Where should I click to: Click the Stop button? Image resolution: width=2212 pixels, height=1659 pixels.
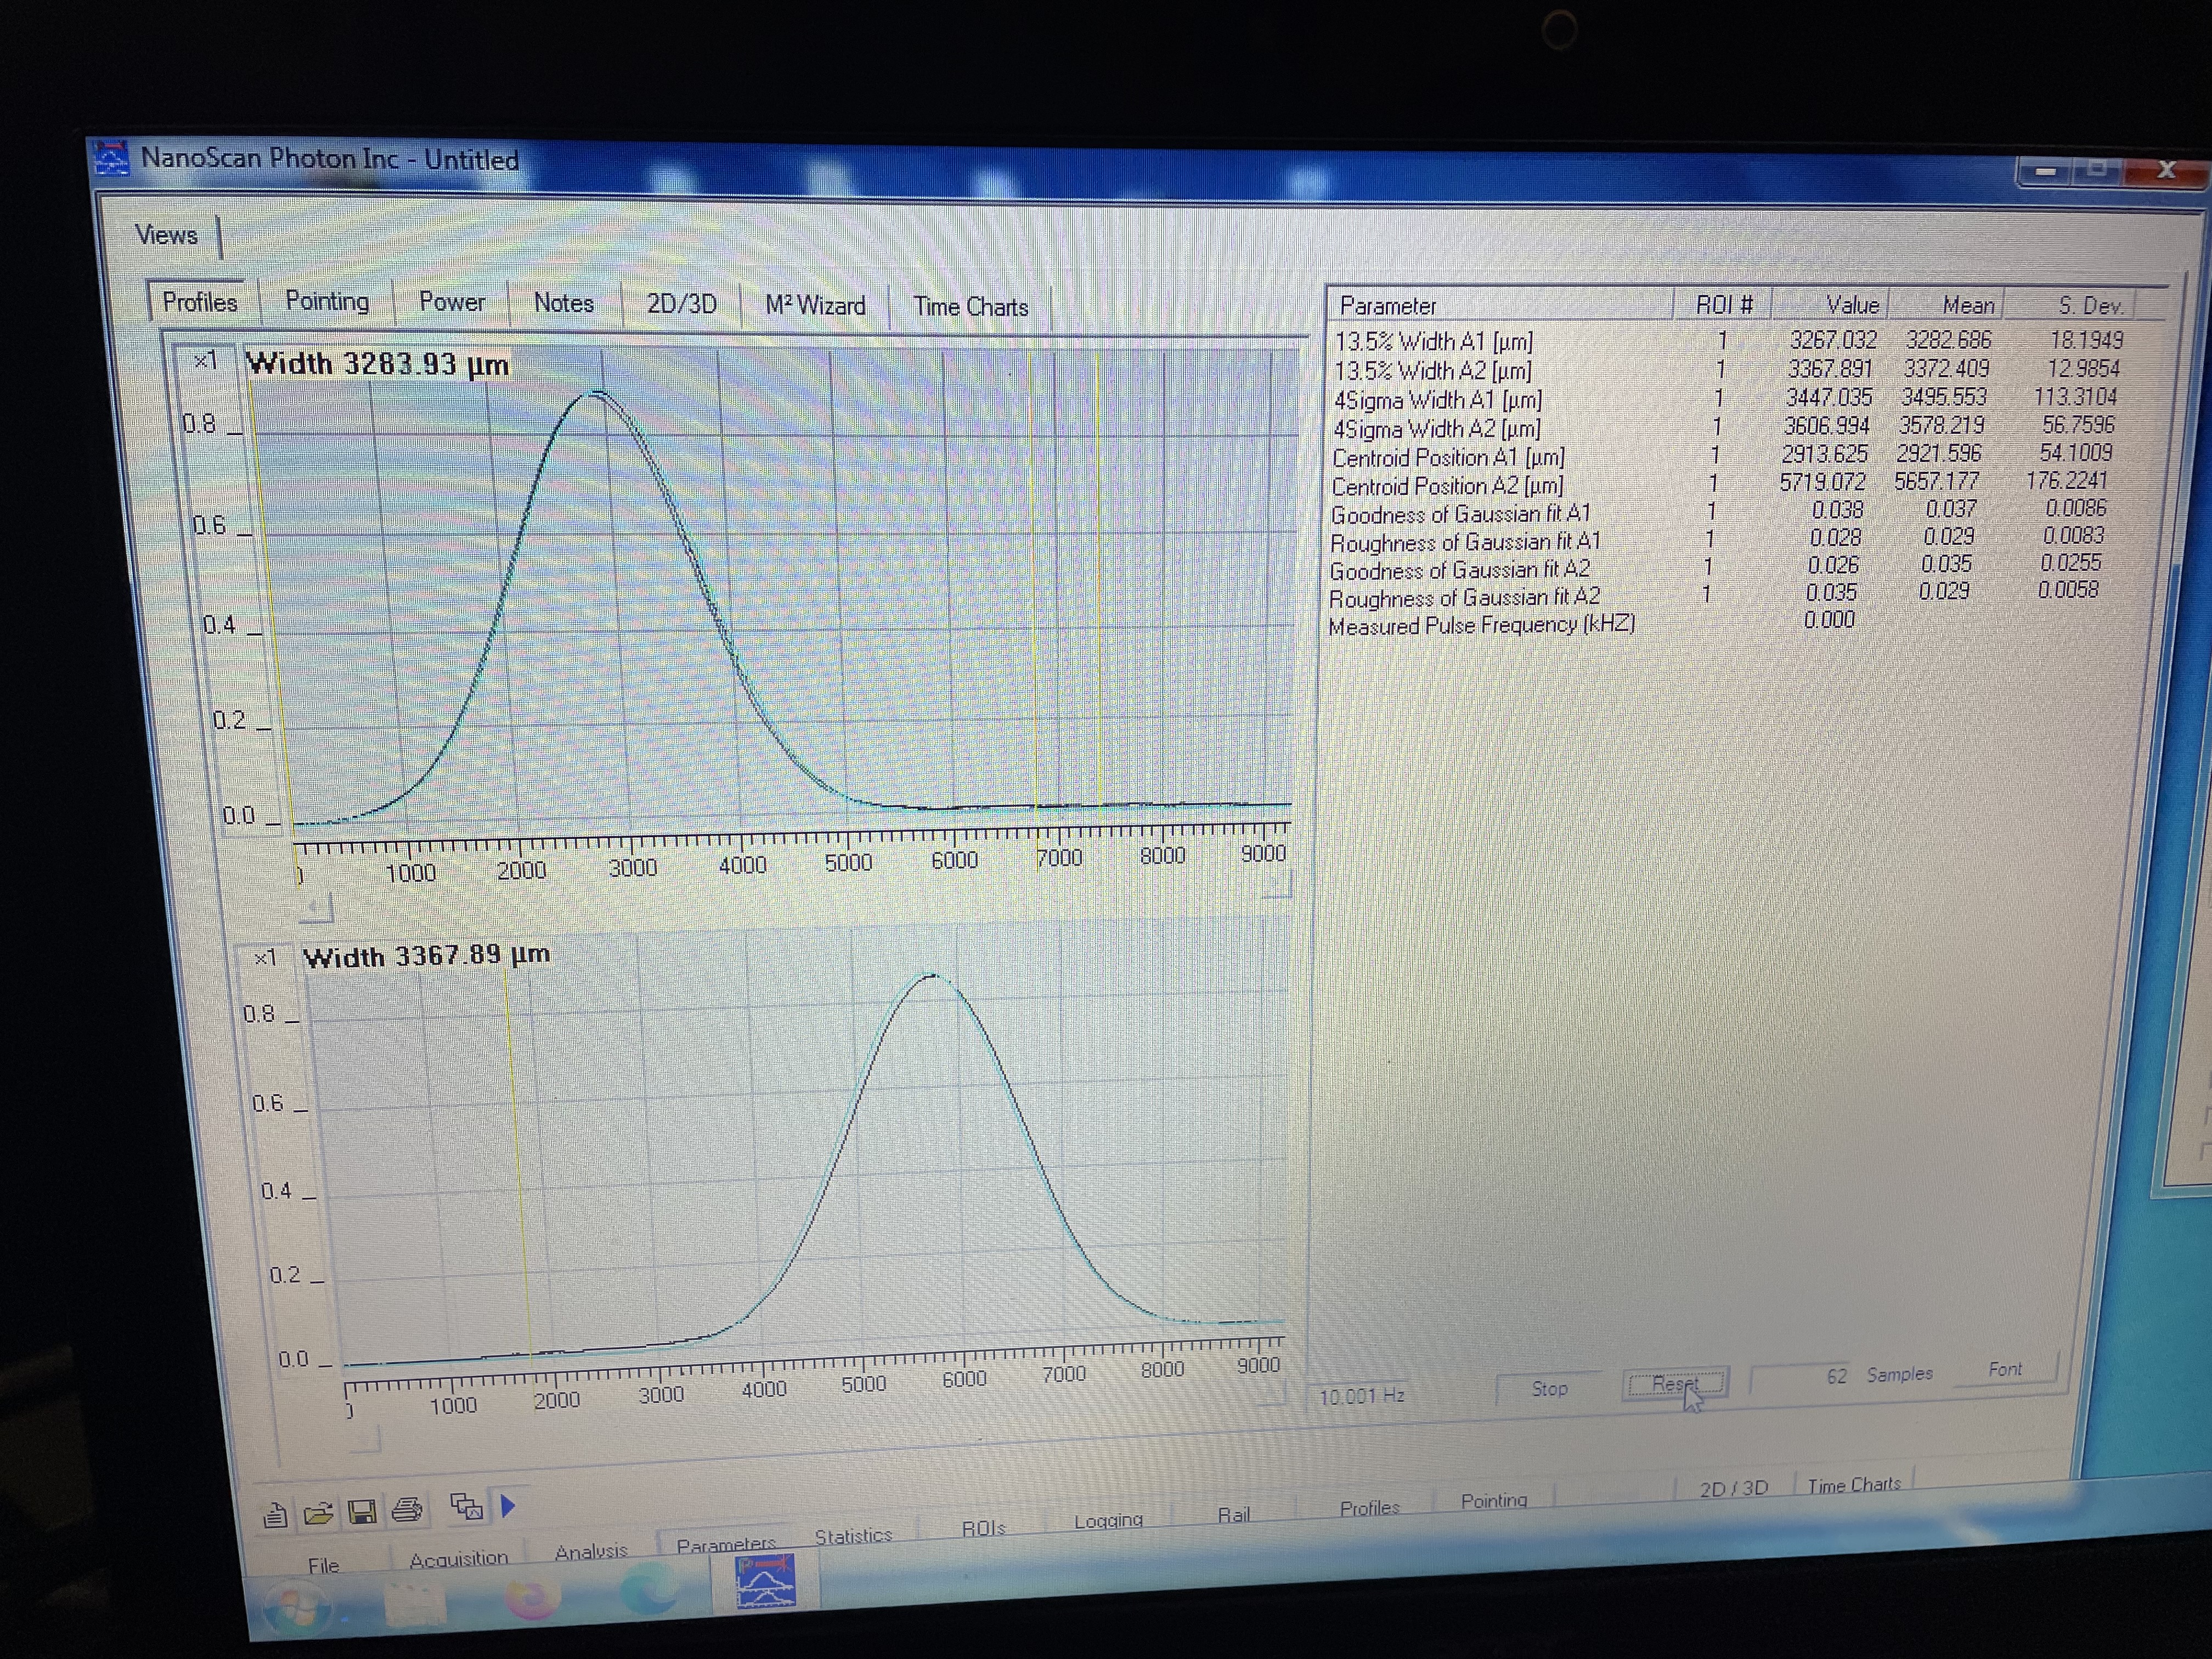[1549, 1388]
